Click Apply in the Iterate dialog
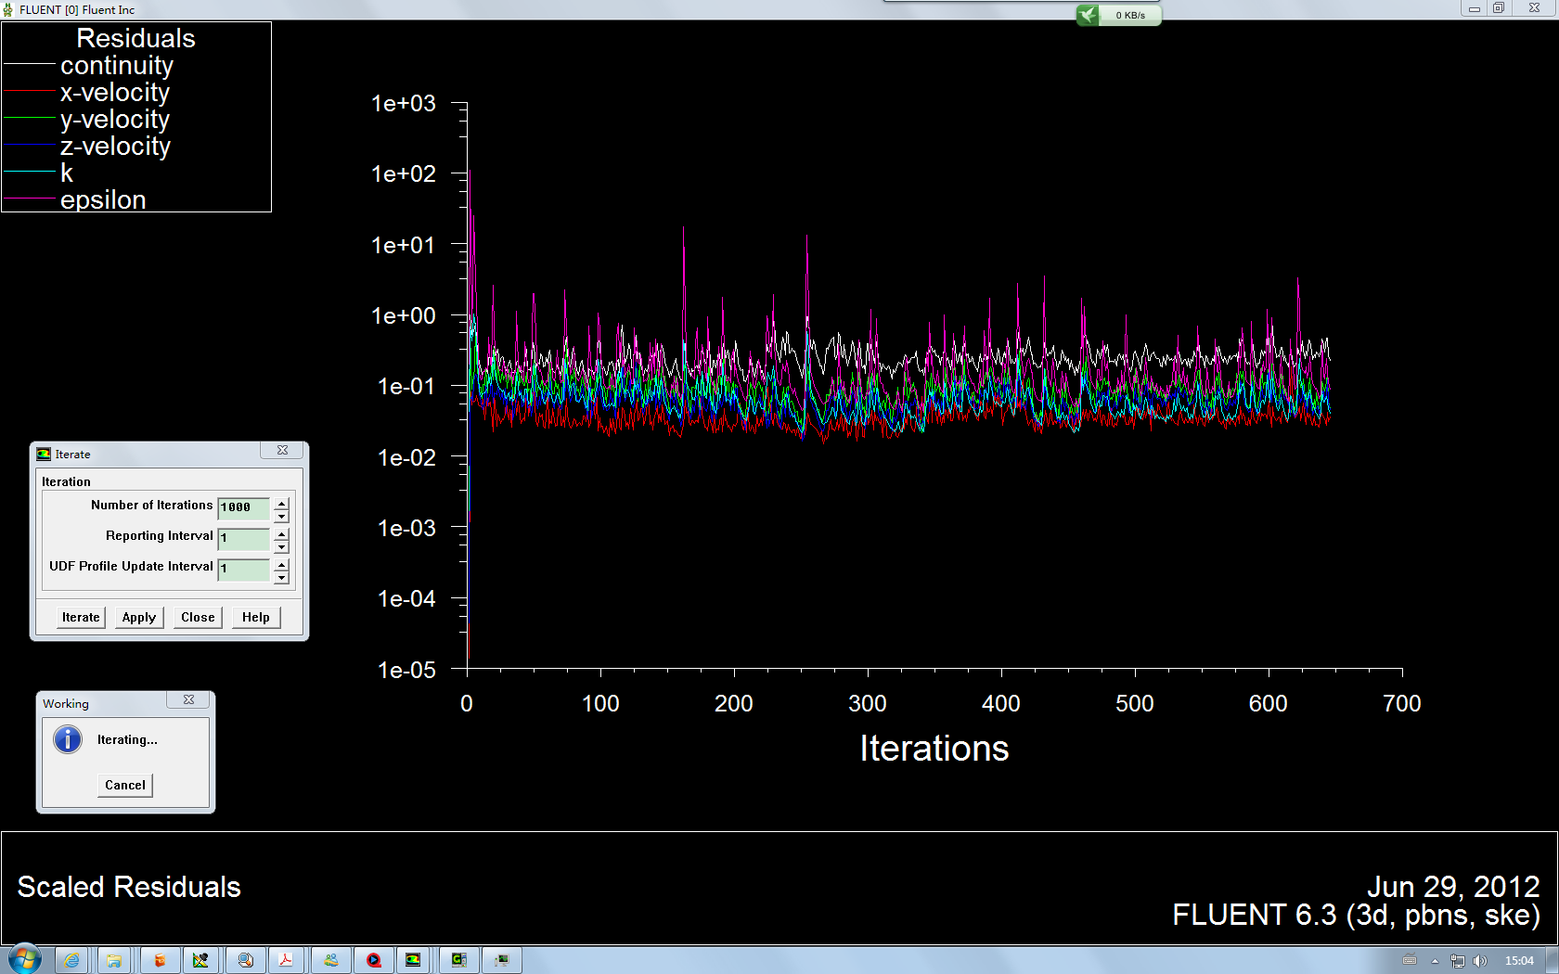1559x974 pixels. [x=139, y=618]
